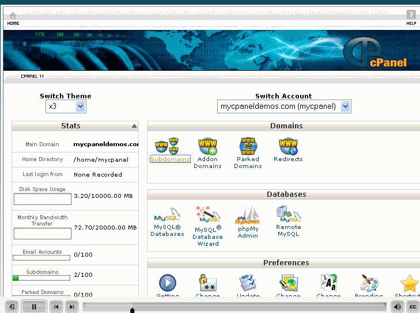Click the Disk Space Usage bar

pyautogui.click(x=43, y=199)
